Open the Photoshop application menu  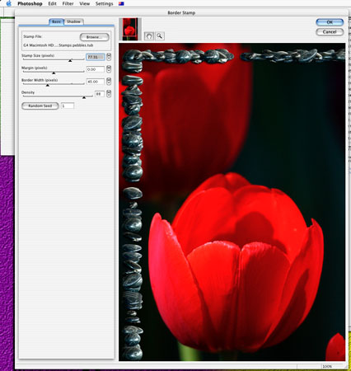[30, 4]
